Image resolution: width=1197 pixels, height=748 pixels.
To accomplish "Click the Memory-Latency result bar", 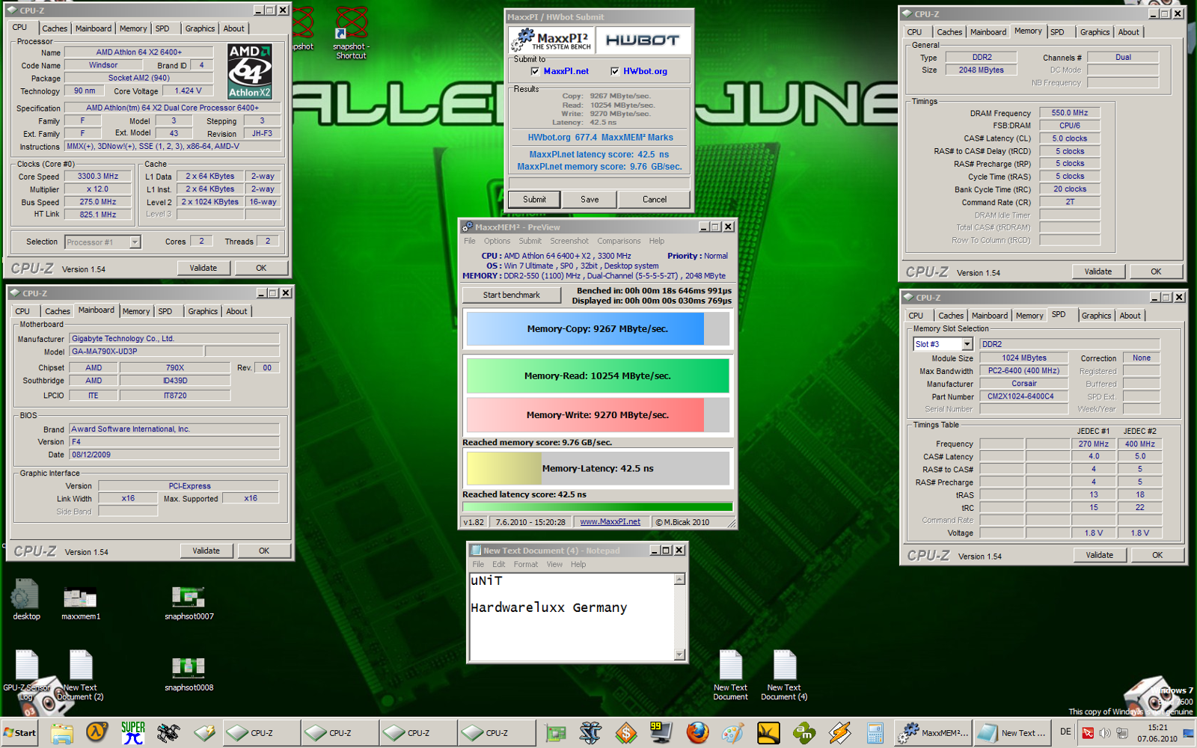I will pyautogui.click(x=597, y=468).
